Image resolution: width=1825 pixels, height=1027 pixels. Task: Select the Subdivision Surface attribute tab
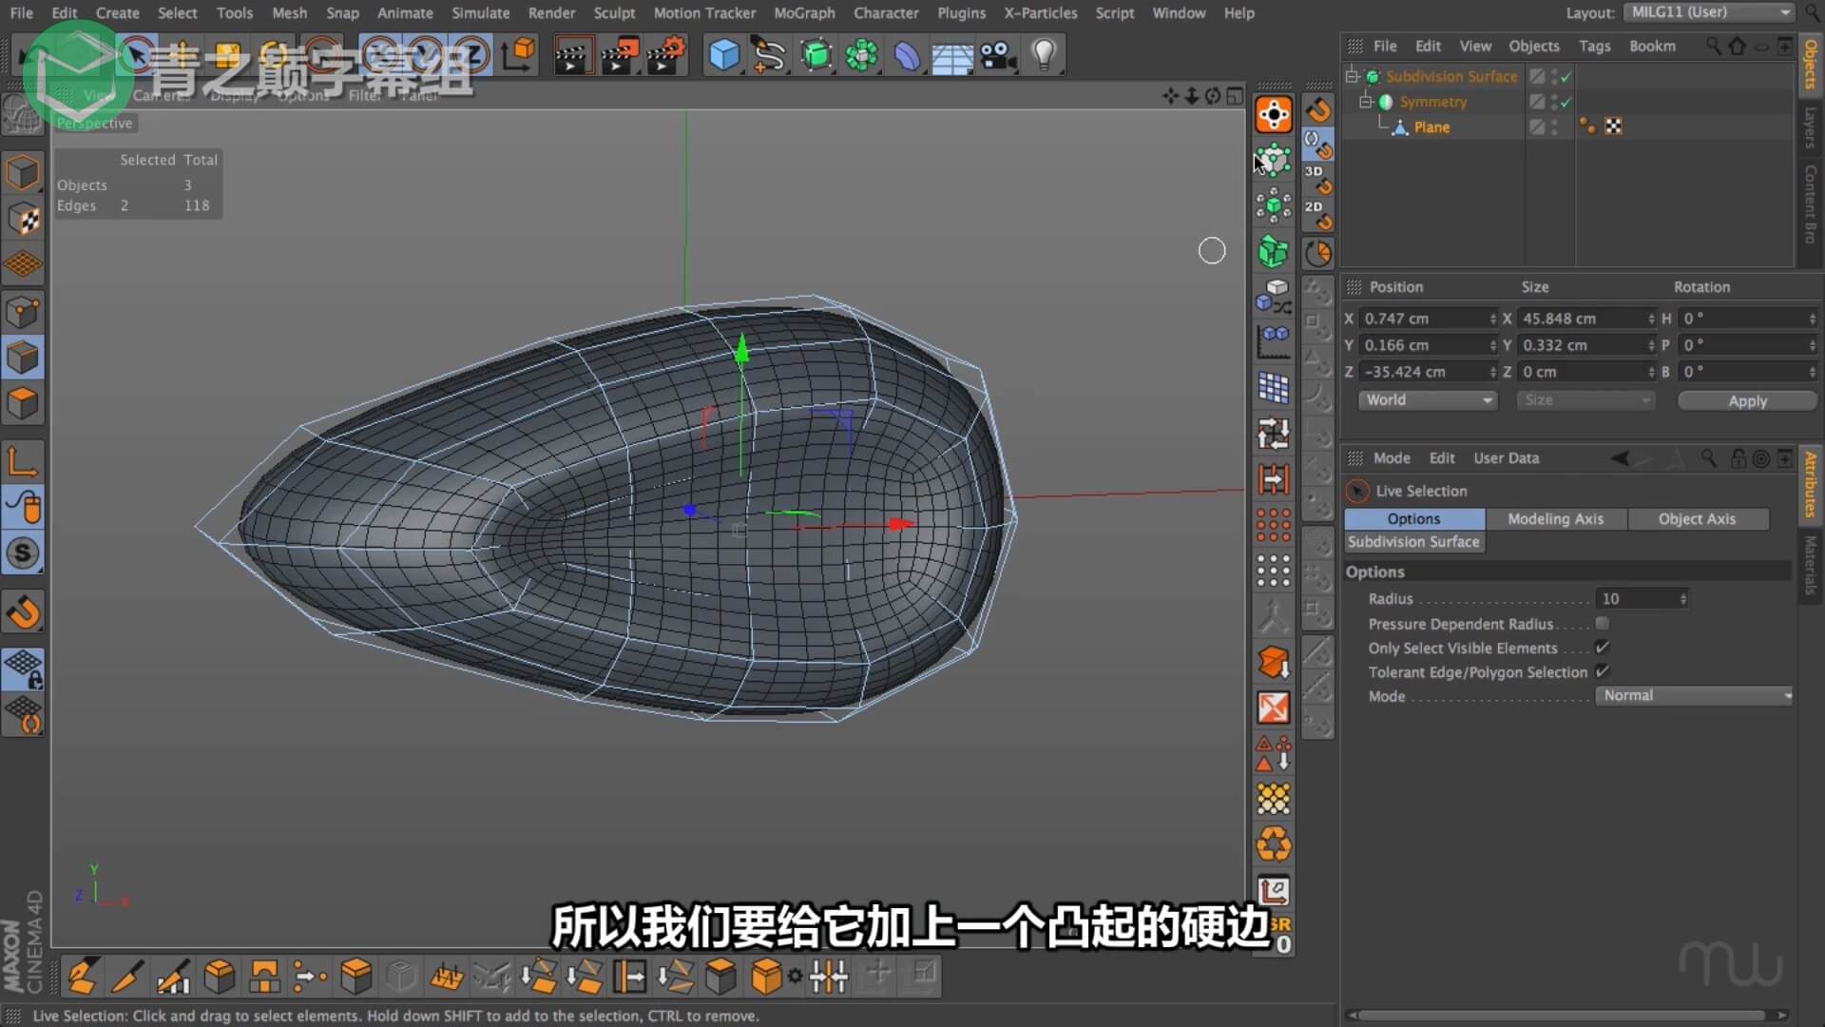[x=1413, y=542]
